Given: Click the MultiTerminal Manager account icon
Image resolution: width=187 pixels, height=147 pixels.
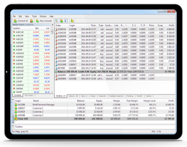Looking at the screenshot, I should [16, 105].
